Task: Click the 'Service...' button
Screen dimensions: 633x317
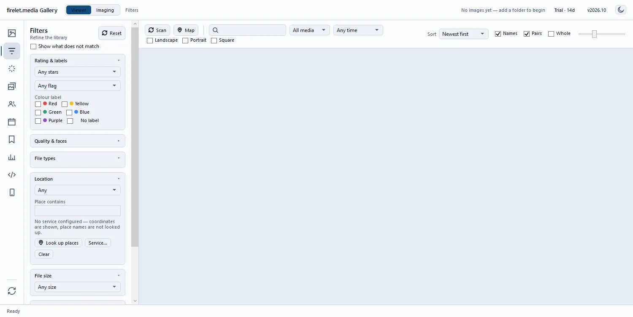Action: click(x=98, y=243)
